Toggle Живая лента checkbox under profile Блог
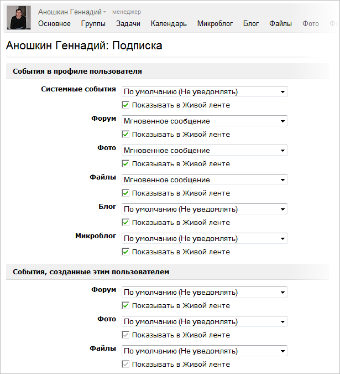The height and width of the screenshot is (374, 340). [x=126, y=223]
